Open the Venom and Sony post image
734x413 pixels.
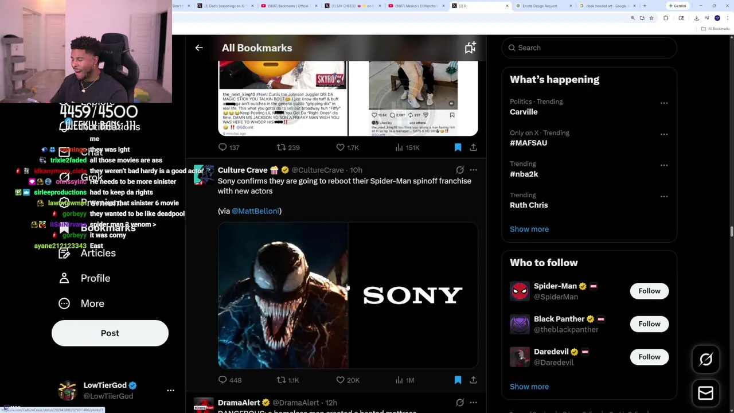348,295
